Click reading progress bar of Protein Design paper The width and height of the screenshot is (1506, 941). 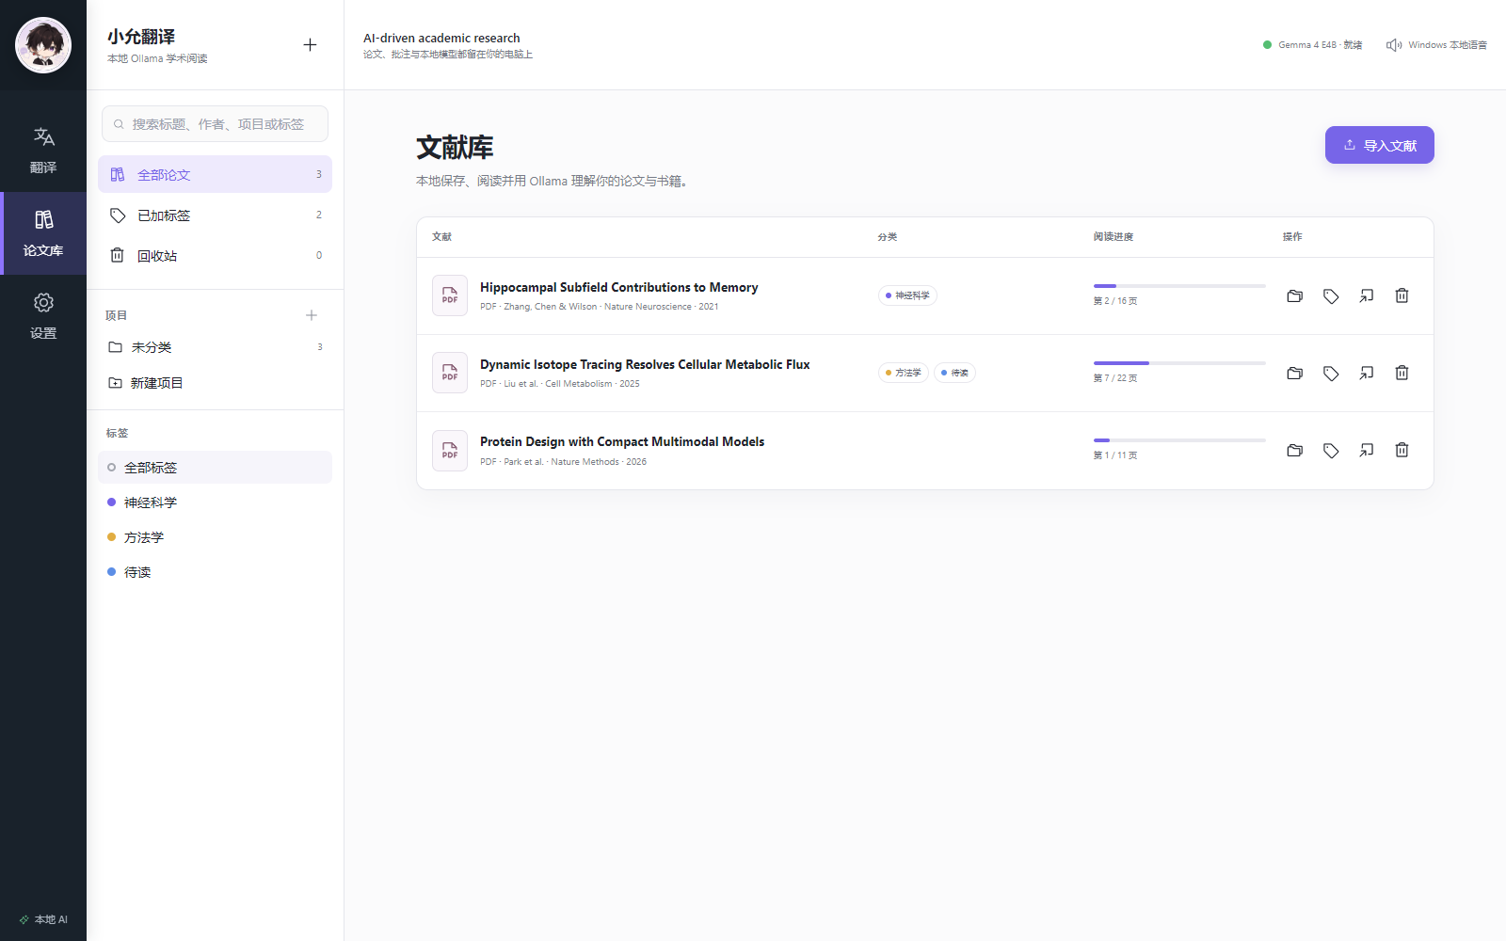coord(1179,439)
